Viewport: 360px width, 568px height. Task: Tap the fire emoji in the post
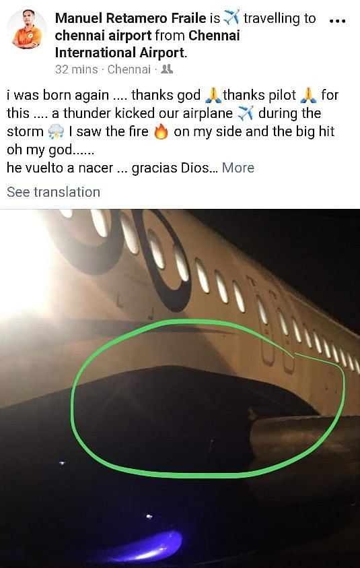[x=161, y=132]
